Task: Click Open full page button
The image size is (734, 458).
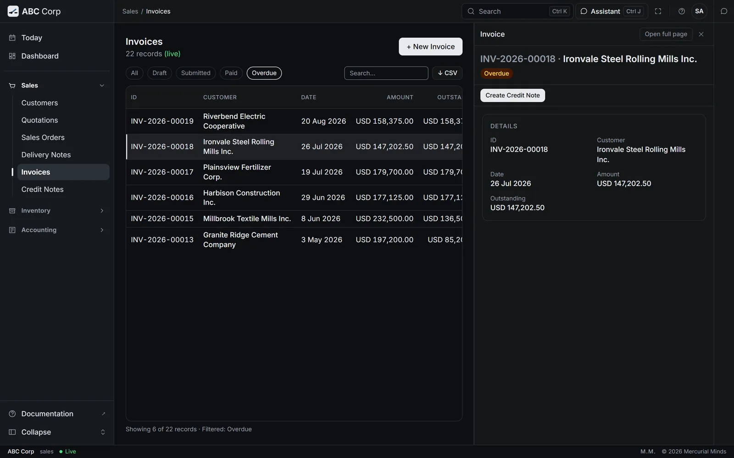Action: 666,34
